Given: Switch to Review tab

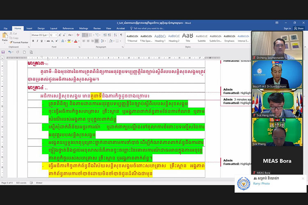Looking at the screenshot, I should click(97, 28).
